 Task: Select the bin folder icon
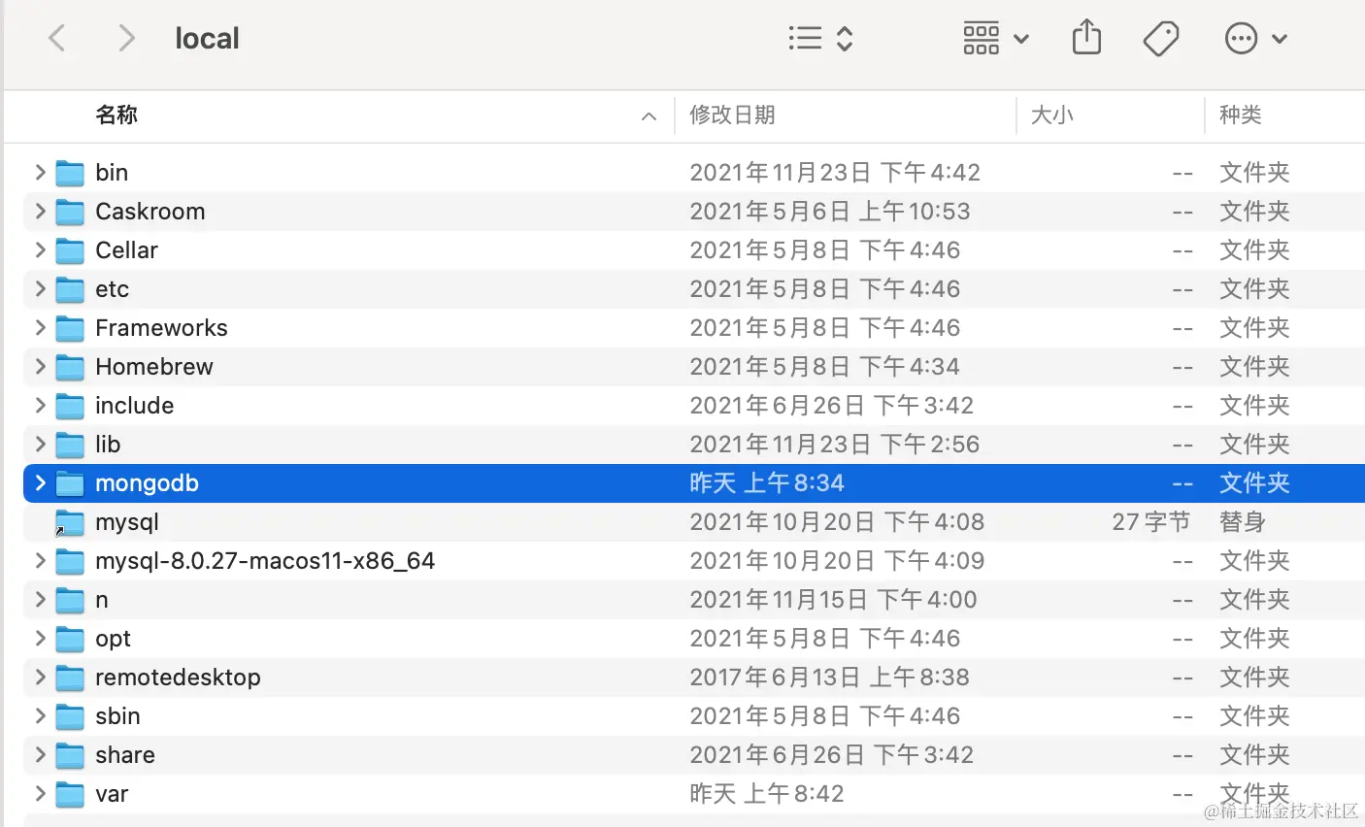click(70, 173)
